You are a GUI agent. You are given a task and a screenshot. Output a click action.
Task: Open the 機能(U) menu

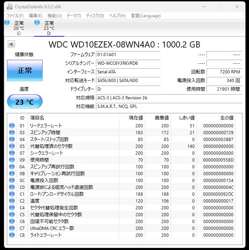(x=55, y=16)
